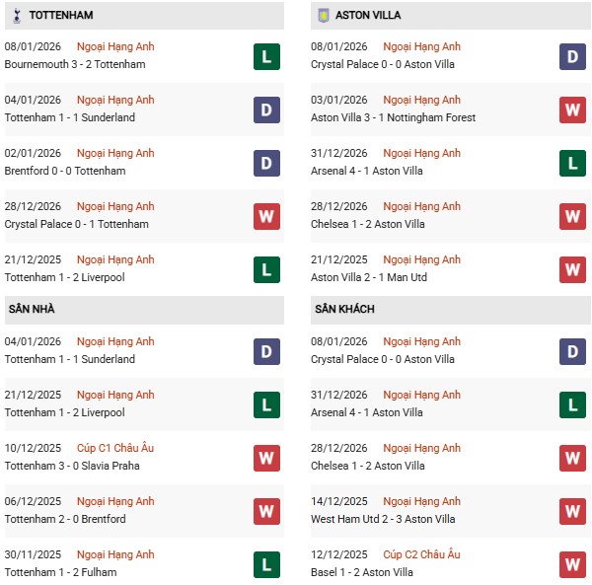Click the L badge for Arsenal 4 - 1 Aston Villa in top list
592x585 pixels.
(x=572, y=163)
